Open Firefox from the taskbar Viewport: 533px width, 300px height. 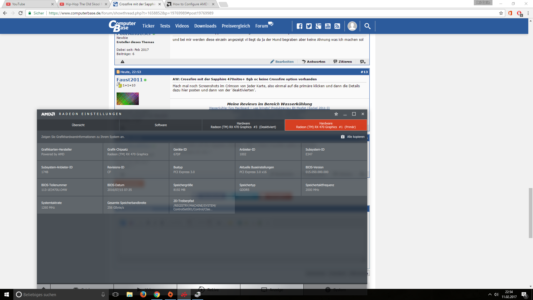143,294
